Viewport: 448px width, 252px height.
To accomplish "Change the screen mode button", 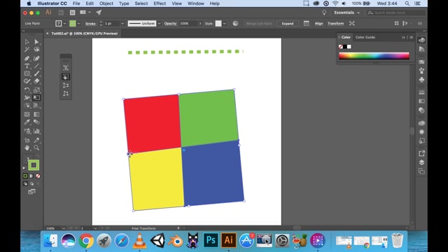I will [x=31, y=192].
